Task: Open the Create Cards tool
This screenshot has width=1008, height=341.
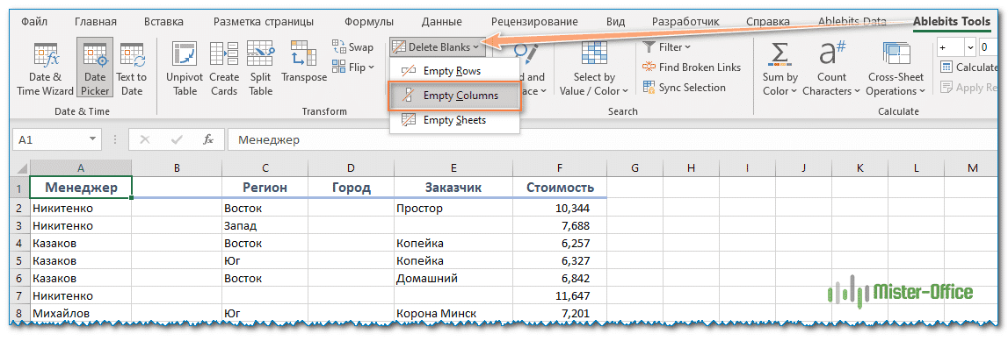Action: click(x=224, y=68)
